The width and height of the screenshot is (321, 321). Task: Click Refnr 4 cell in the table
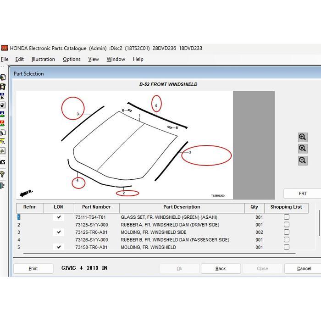(x=19, y=240)
